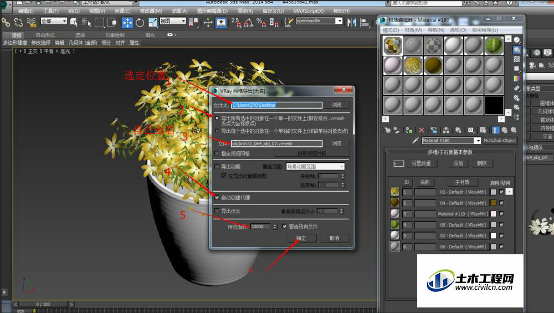The image size is (554, 313).
Task: Open the 视图 reference coordinate dropdown
Action: [173, 21]
